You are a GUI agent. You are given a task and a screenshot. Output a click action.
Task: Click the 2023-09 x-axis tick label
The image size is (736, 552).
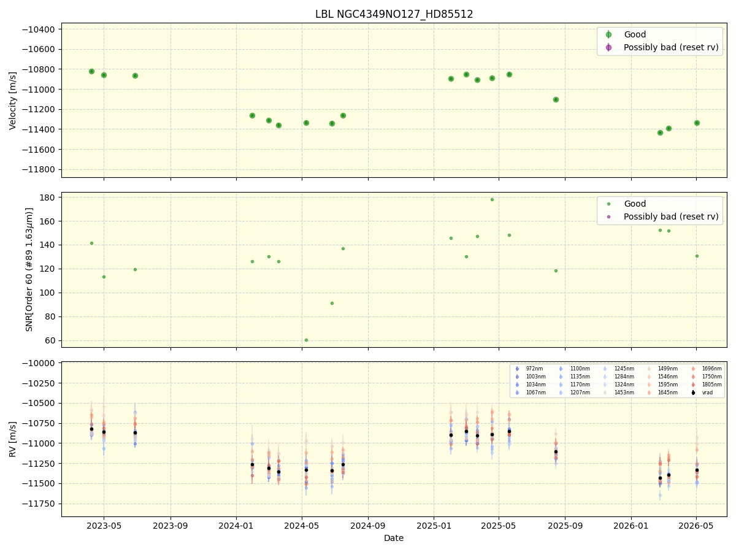click(171, 526)
